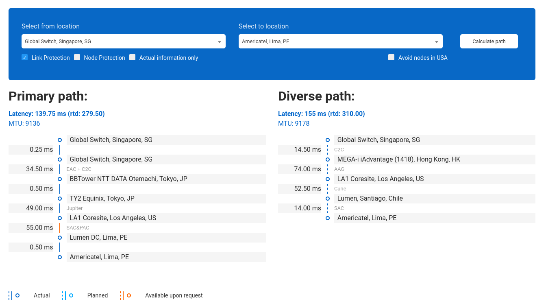This screenshot has width=546, height=306.
Task: Open the Select from location dropdown
Action: (x=123, y=42)
